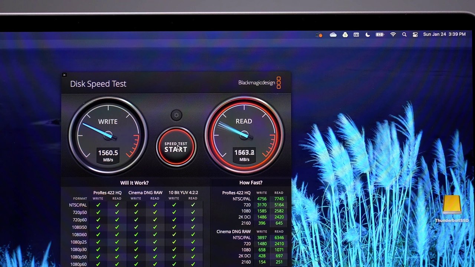
Task: Click the 1486 write value
Action: pos(262,217)
